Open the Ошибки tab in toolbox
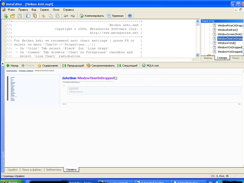 point(12,170)
